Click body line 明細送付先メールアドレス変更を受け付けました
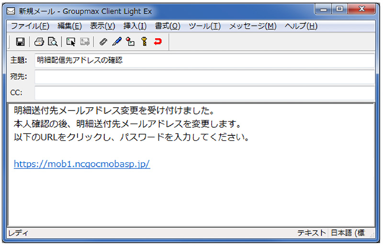Viewport: 383px width, 246px height. 114,111
